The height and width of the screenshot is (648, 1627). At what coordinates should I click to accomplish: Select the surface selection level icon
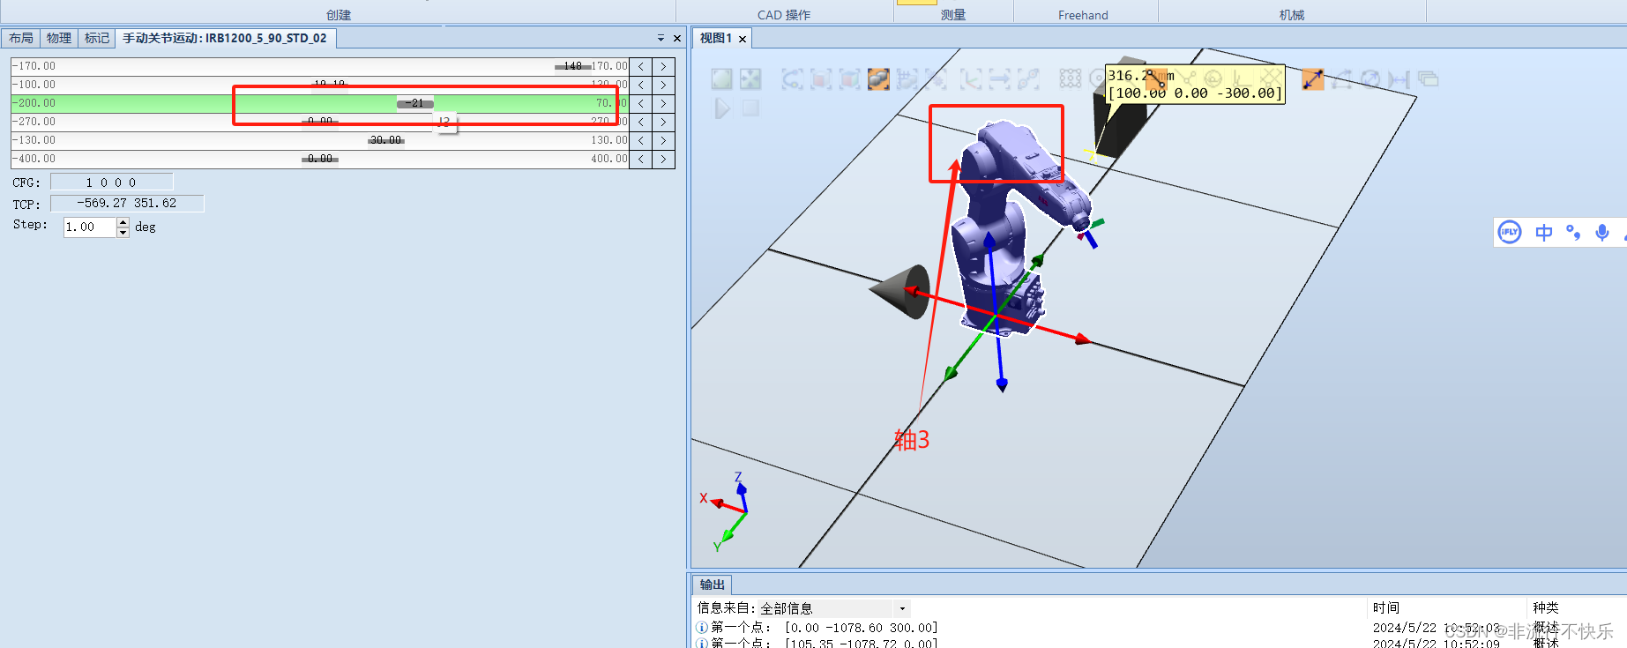(x=821, y=79)
